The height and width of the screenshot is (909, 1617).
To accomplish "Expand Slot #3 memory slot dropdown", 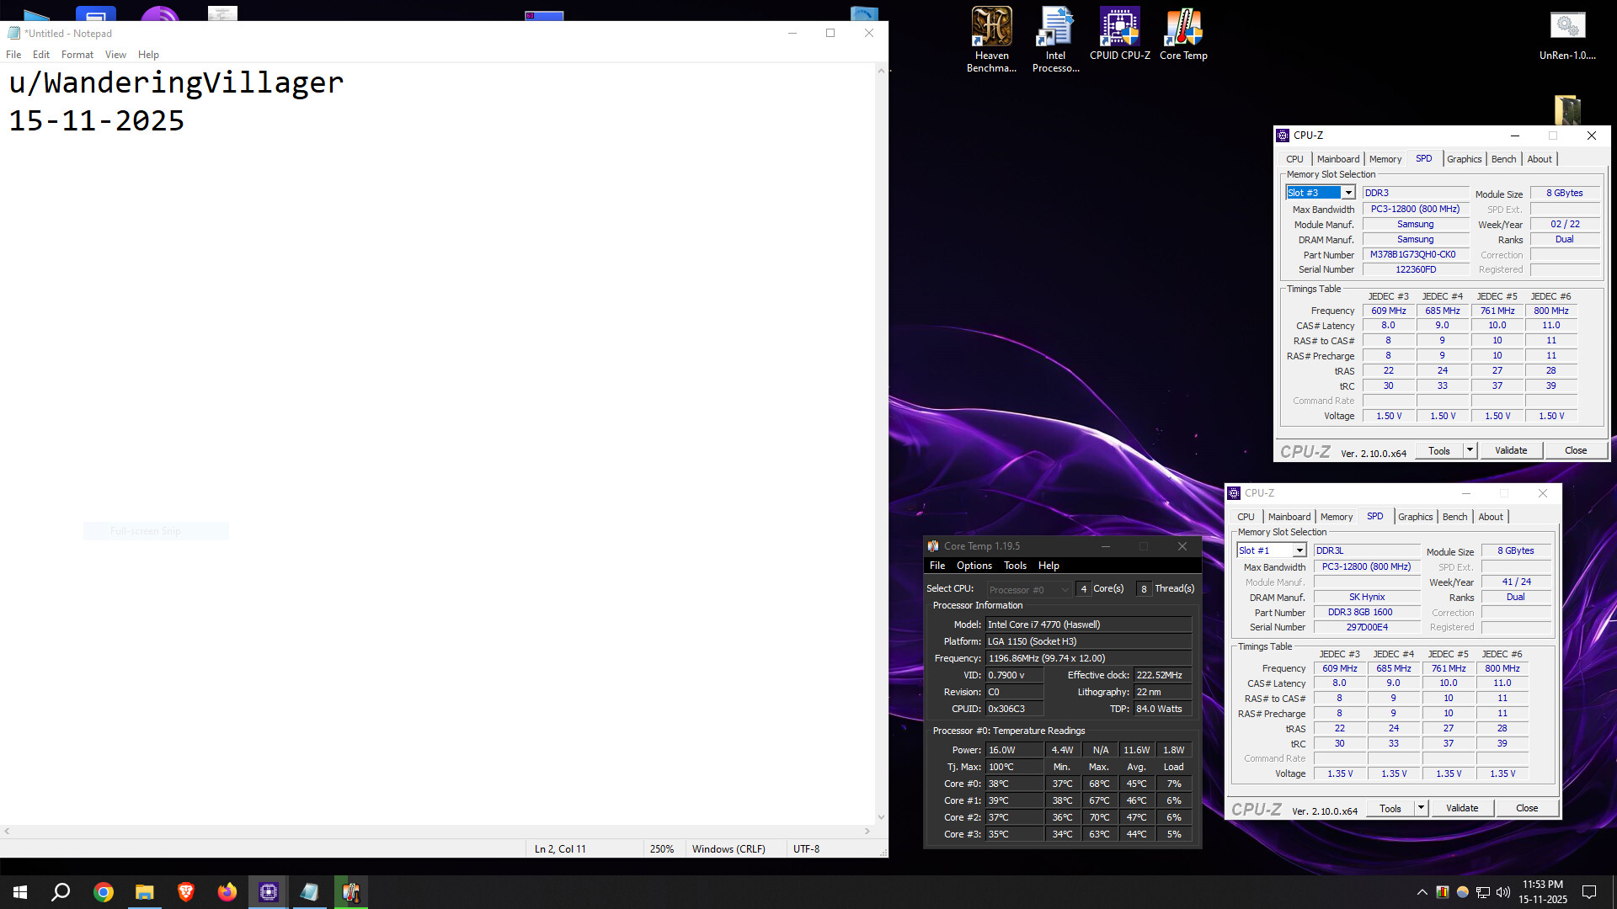I will pyautogui.click(x=1348, y=193).
